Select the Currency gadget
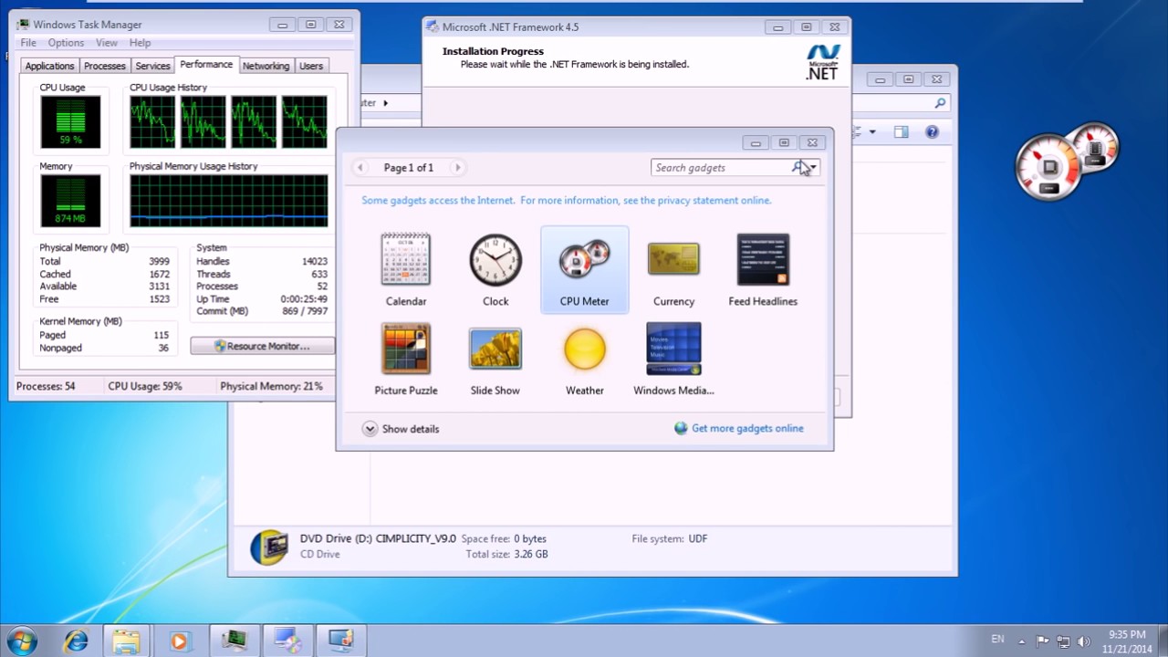 tap(673, 269)
